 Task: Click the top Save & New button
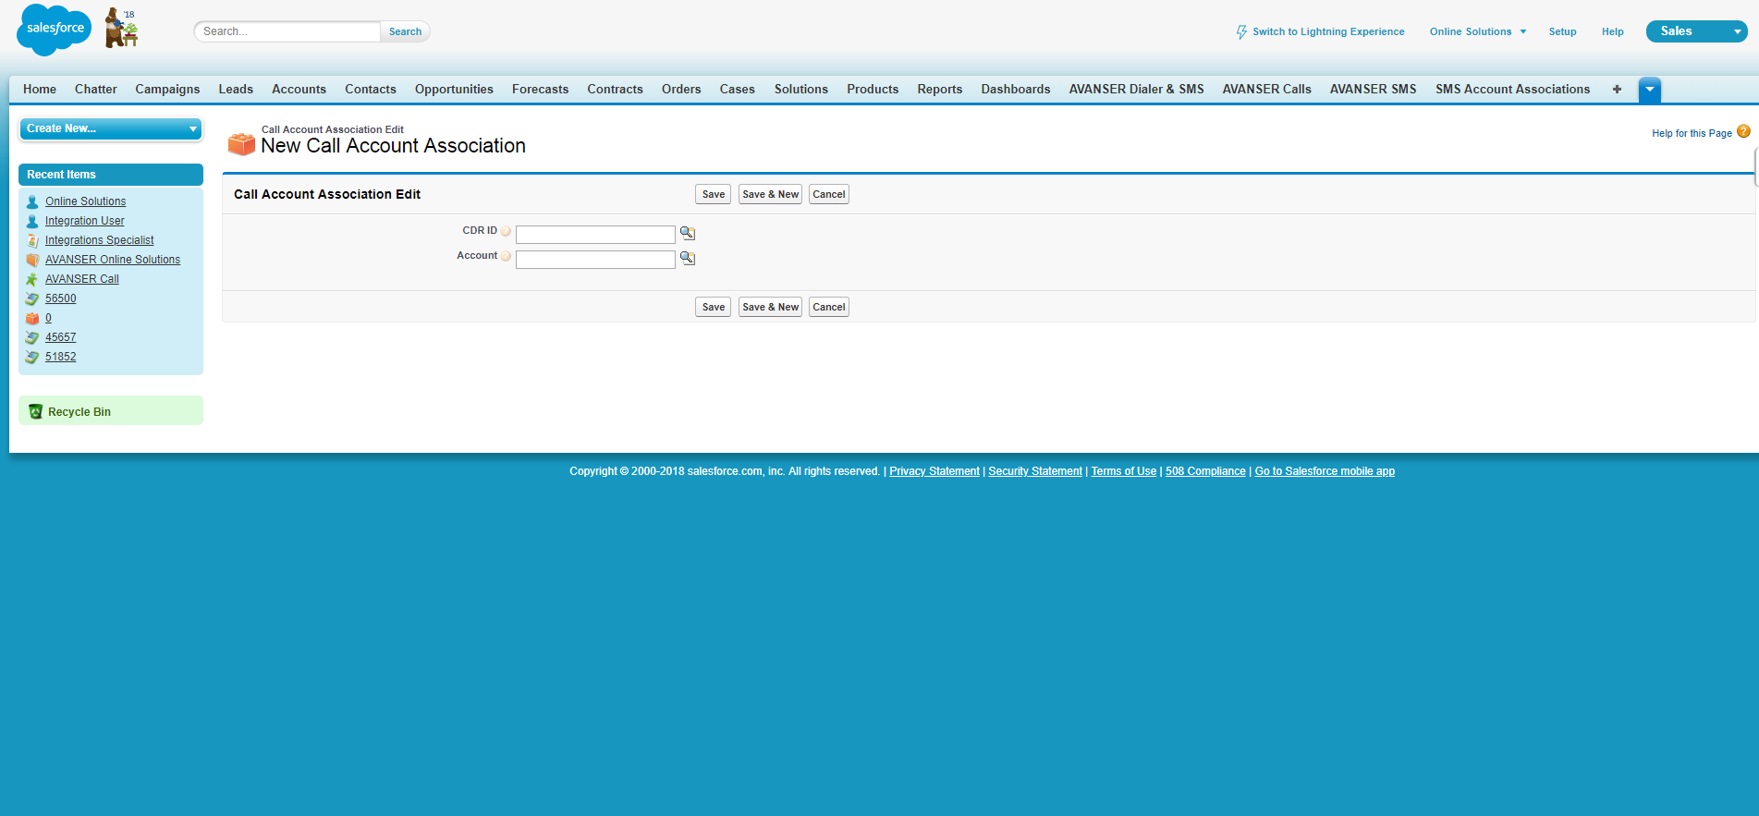pyautogui.click(x=770, y=194)
